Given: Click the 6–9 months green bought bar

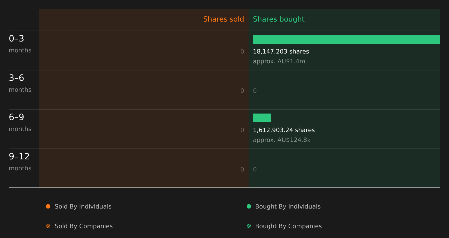Looking at the screenshot, I should pos(262,118).
